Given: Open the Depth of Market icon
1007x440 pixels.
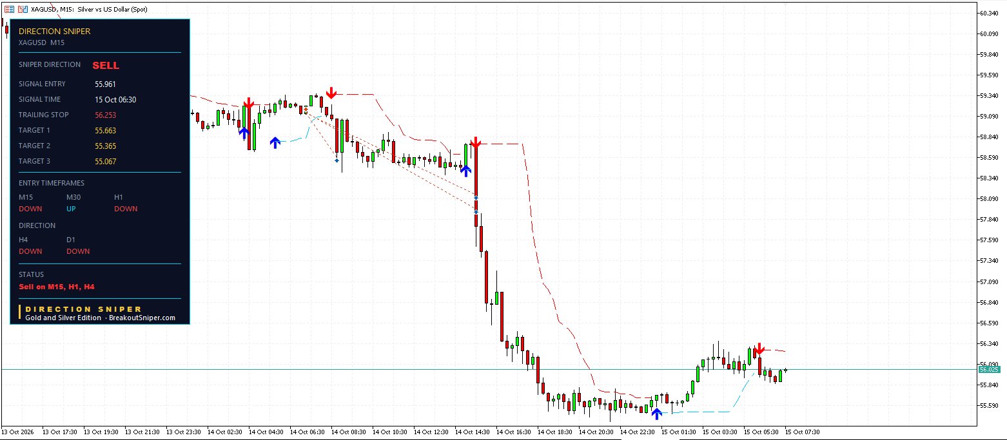Looking at the screenshot, I should pos(23,10).
